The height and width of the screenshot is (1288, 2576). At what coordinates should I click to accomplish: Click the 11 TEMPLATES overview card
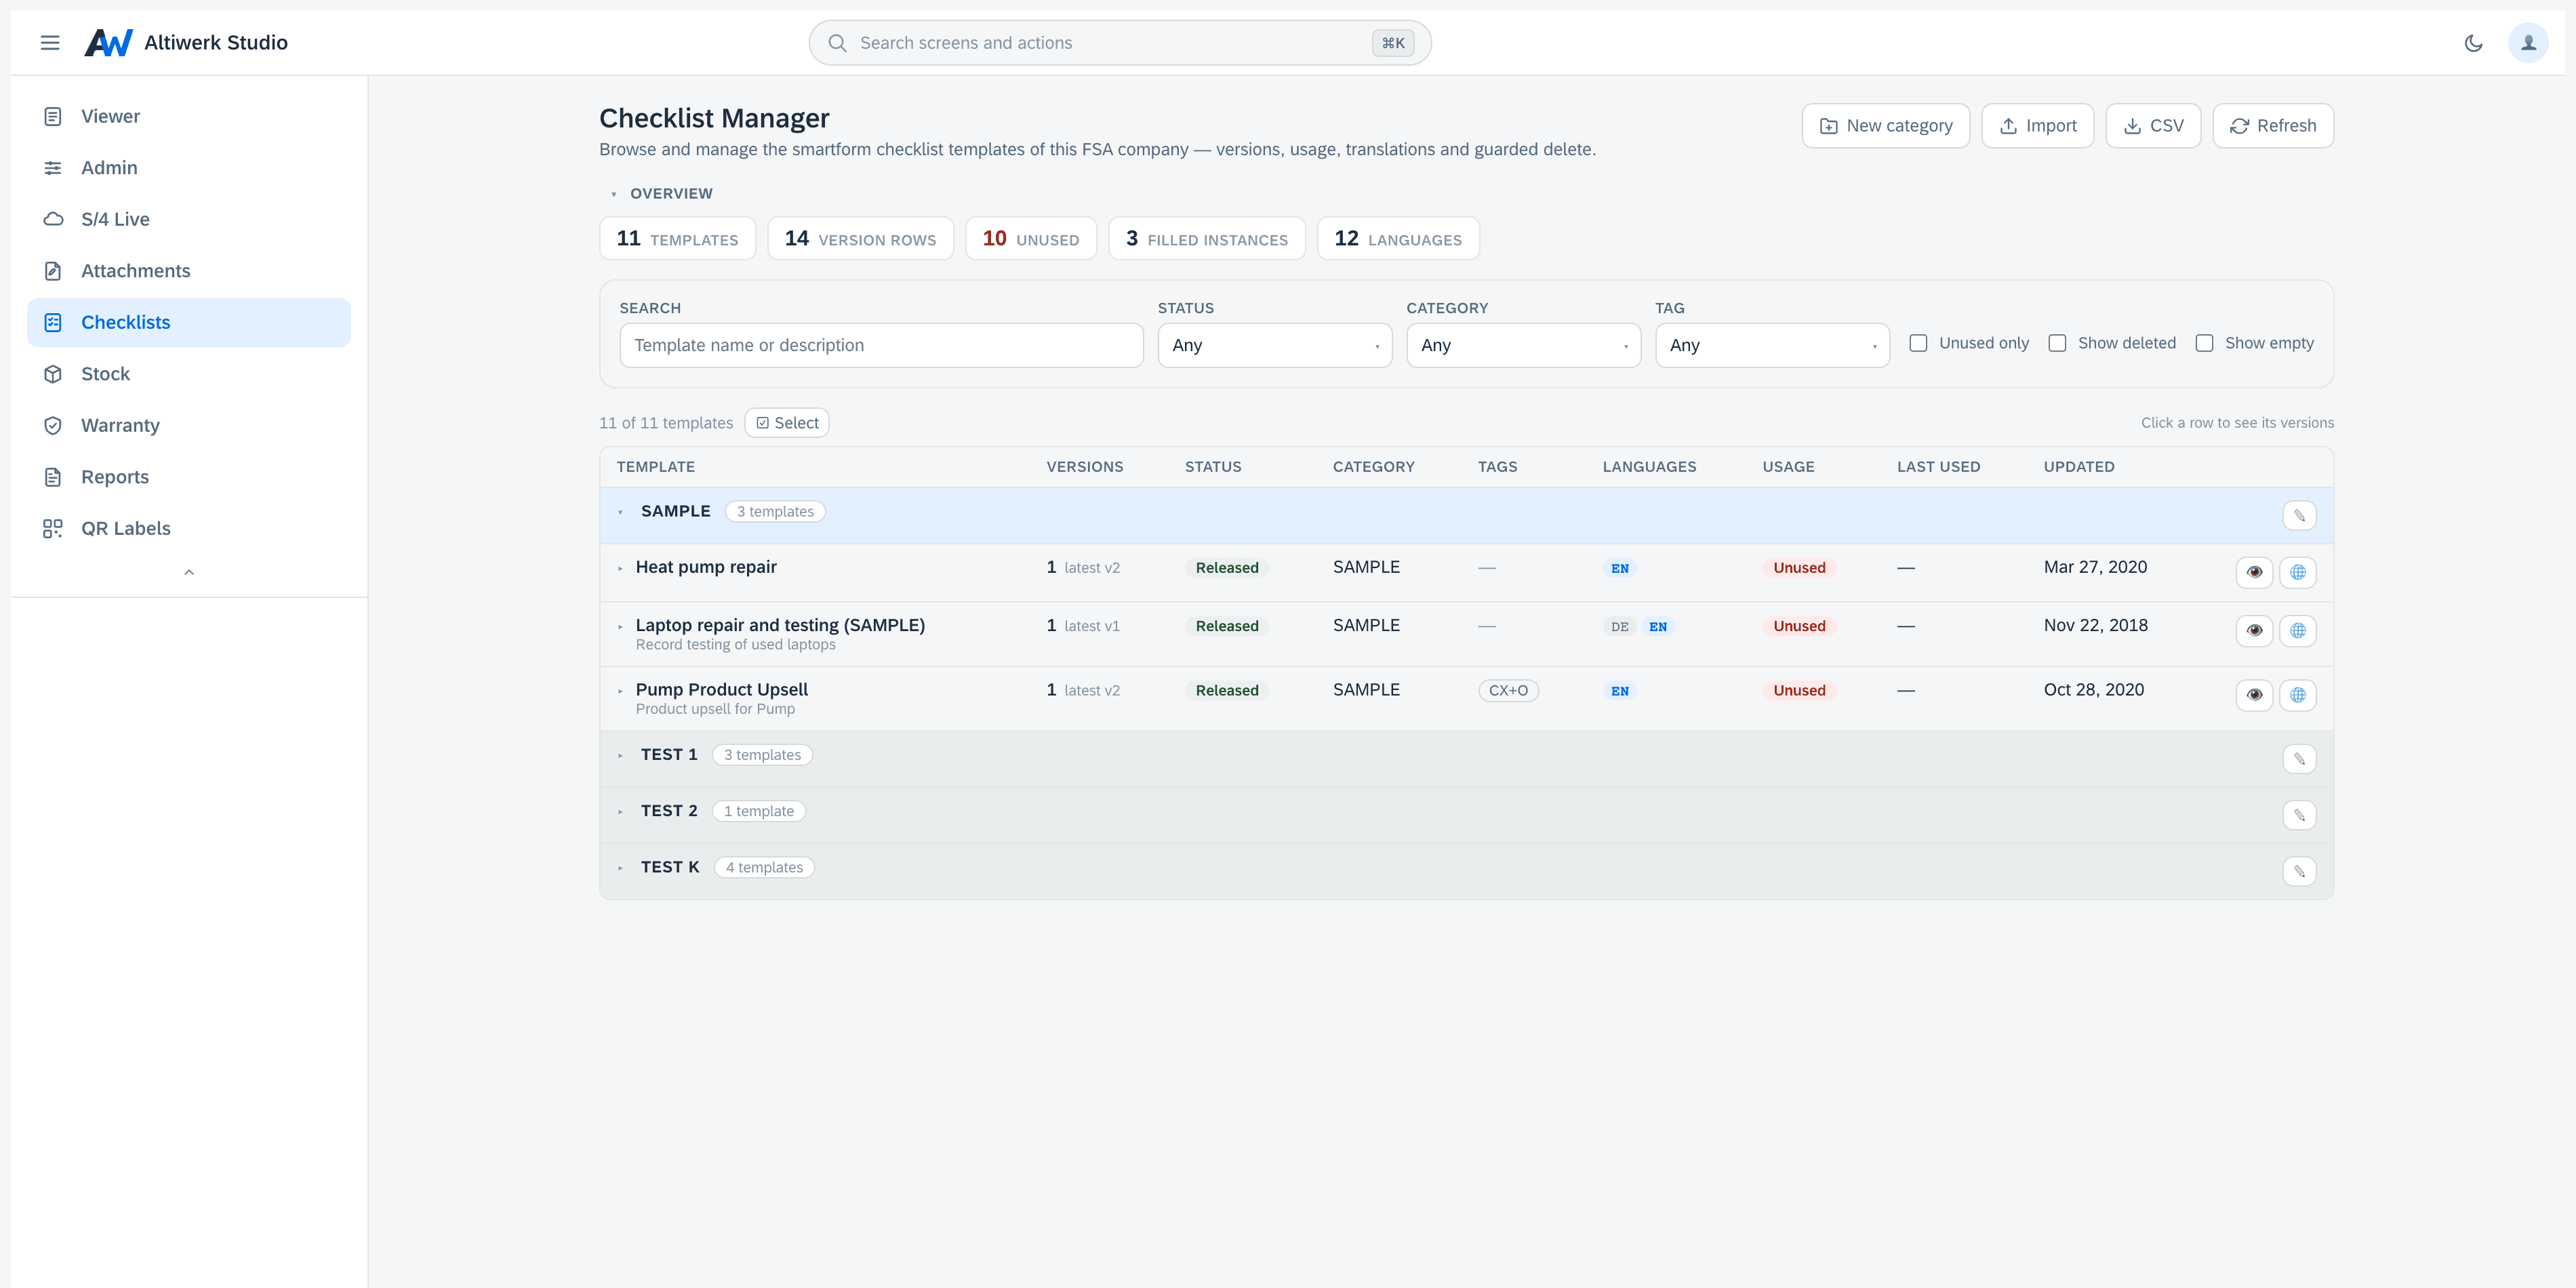(677, 238)
